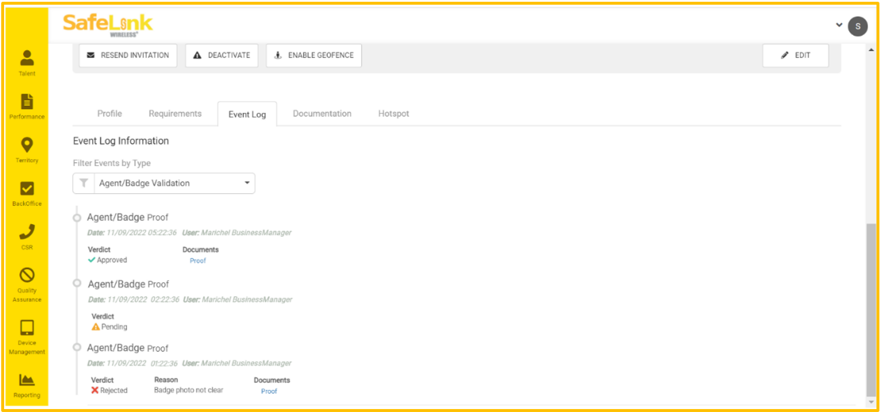Click timeline marker of Rejected event

click(76, 347)
